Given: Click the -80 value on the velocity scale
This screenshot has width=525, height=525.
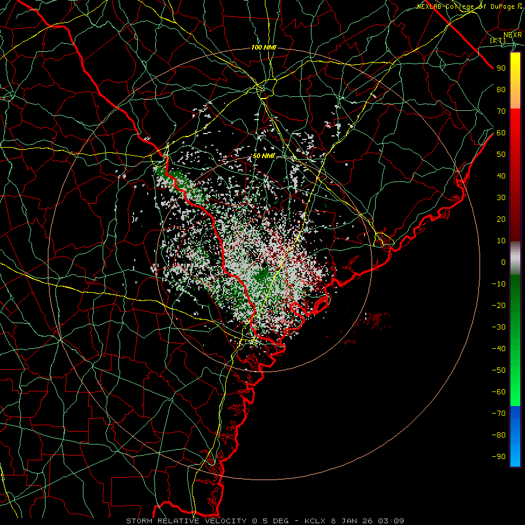Looking at the screenshot, I should pyautogui.click(x=499, y=435).
